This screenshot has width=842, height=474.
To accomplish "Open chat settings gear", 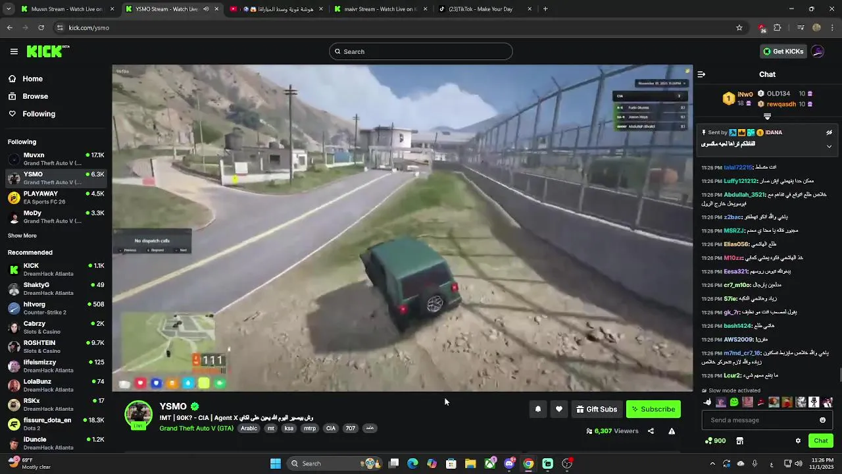I will [798, 440].
